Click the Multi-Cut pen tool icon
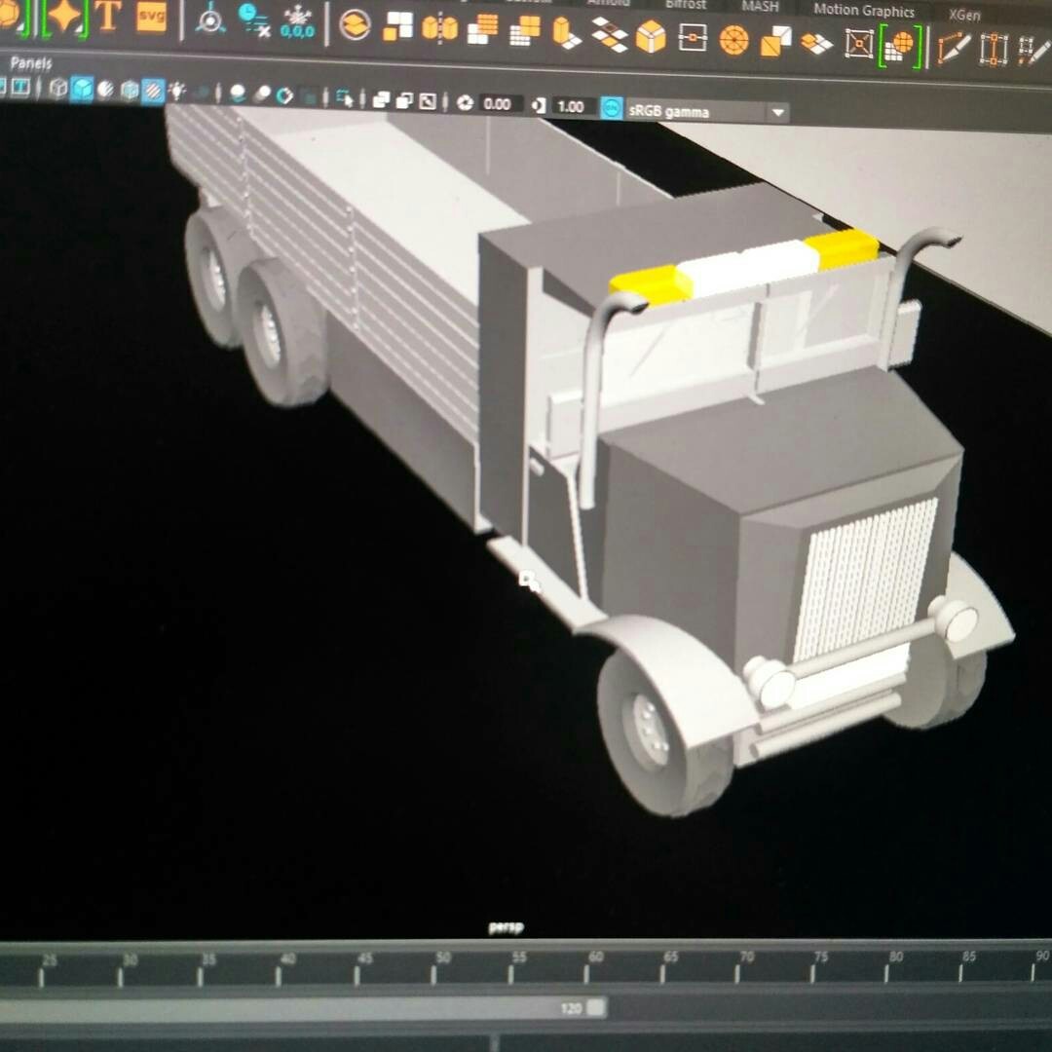The image size is (1052, 1052). click(x=953, y=47)
